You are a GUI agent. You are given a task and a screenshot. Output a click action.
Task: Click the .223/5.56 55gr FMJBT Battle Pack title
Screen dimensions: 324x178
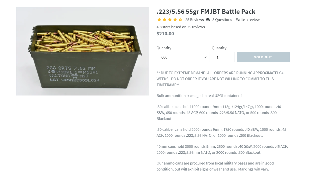(x=206, y=11)
